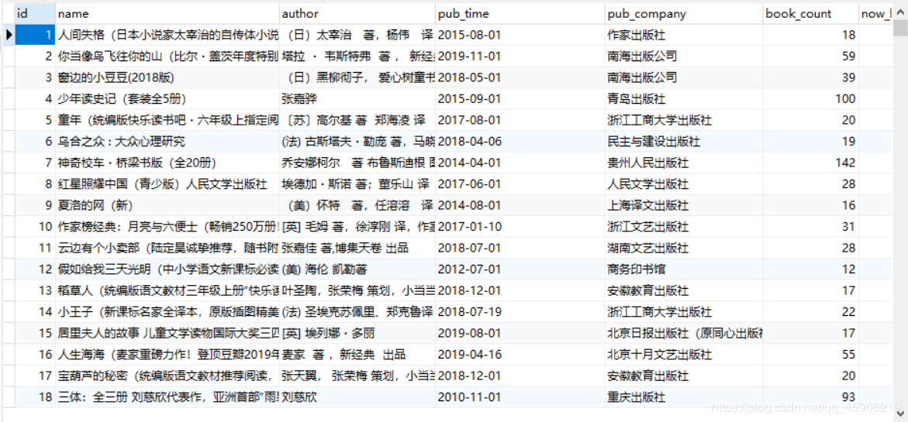Select name cell 乌合之众：大众心理研究

(x=167, y=142)
